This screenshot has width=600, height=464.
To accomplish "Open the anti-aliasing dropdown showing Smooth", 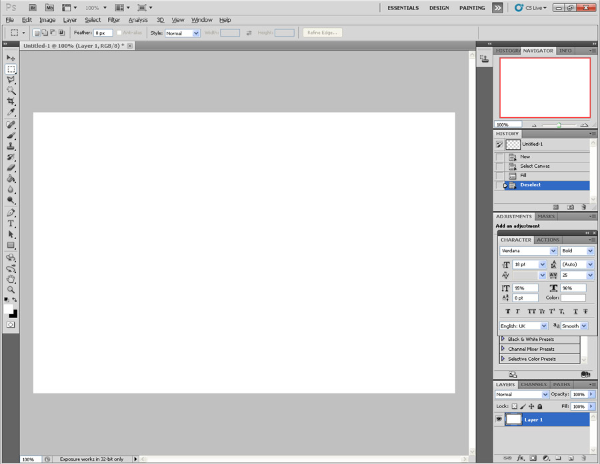I will point(584,326).
